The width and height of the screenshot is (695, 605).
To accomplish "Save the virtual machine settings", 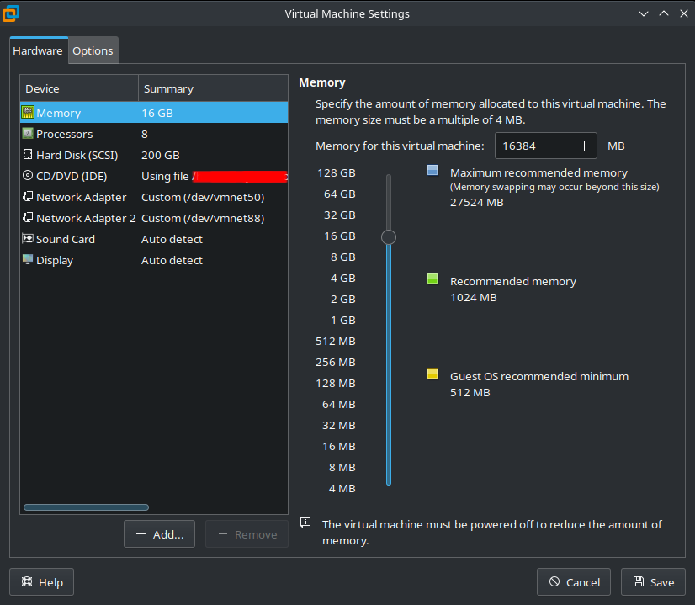I will 653,581.
